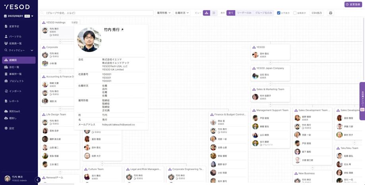This screenshot has width=365, height=185.
Task: Select the グループ名のみ display option
Action: (263, 13)
